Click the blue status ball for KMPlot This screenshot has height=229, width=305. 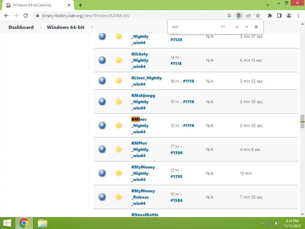tap(102, 149)
